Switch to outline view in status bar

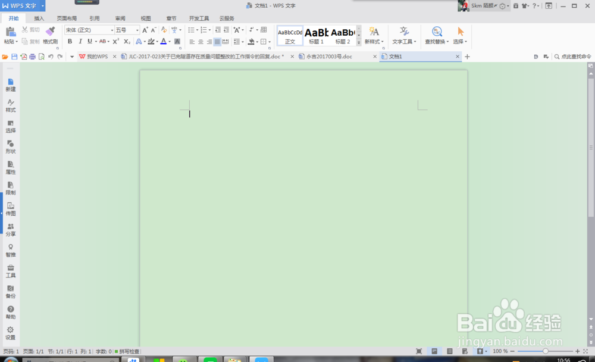pos(450,351)
